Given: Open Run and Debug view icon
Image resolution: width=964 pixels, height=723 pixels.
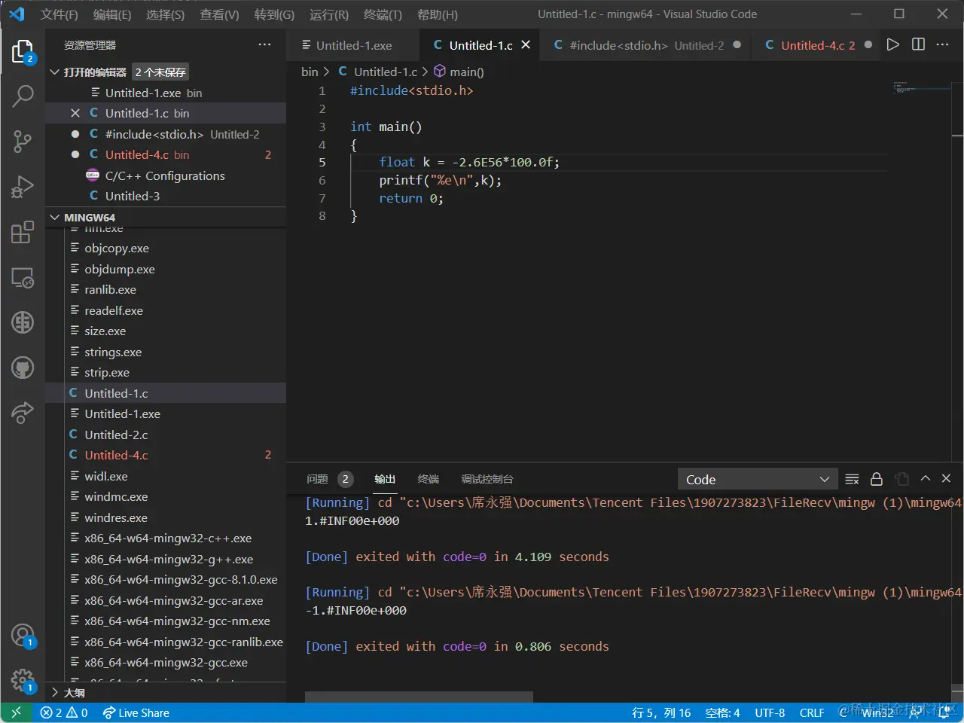Looking at the screenshot, I should (23, 186).
